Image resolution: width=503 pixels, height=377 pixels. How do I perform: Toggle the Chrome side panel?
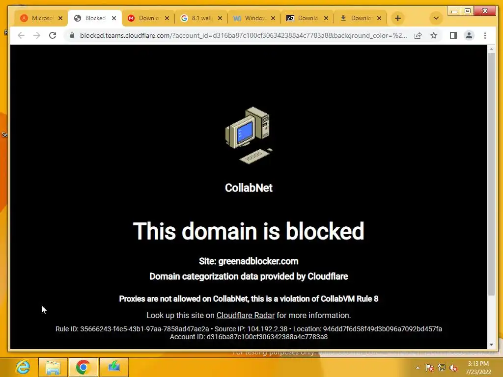(453, 35)
